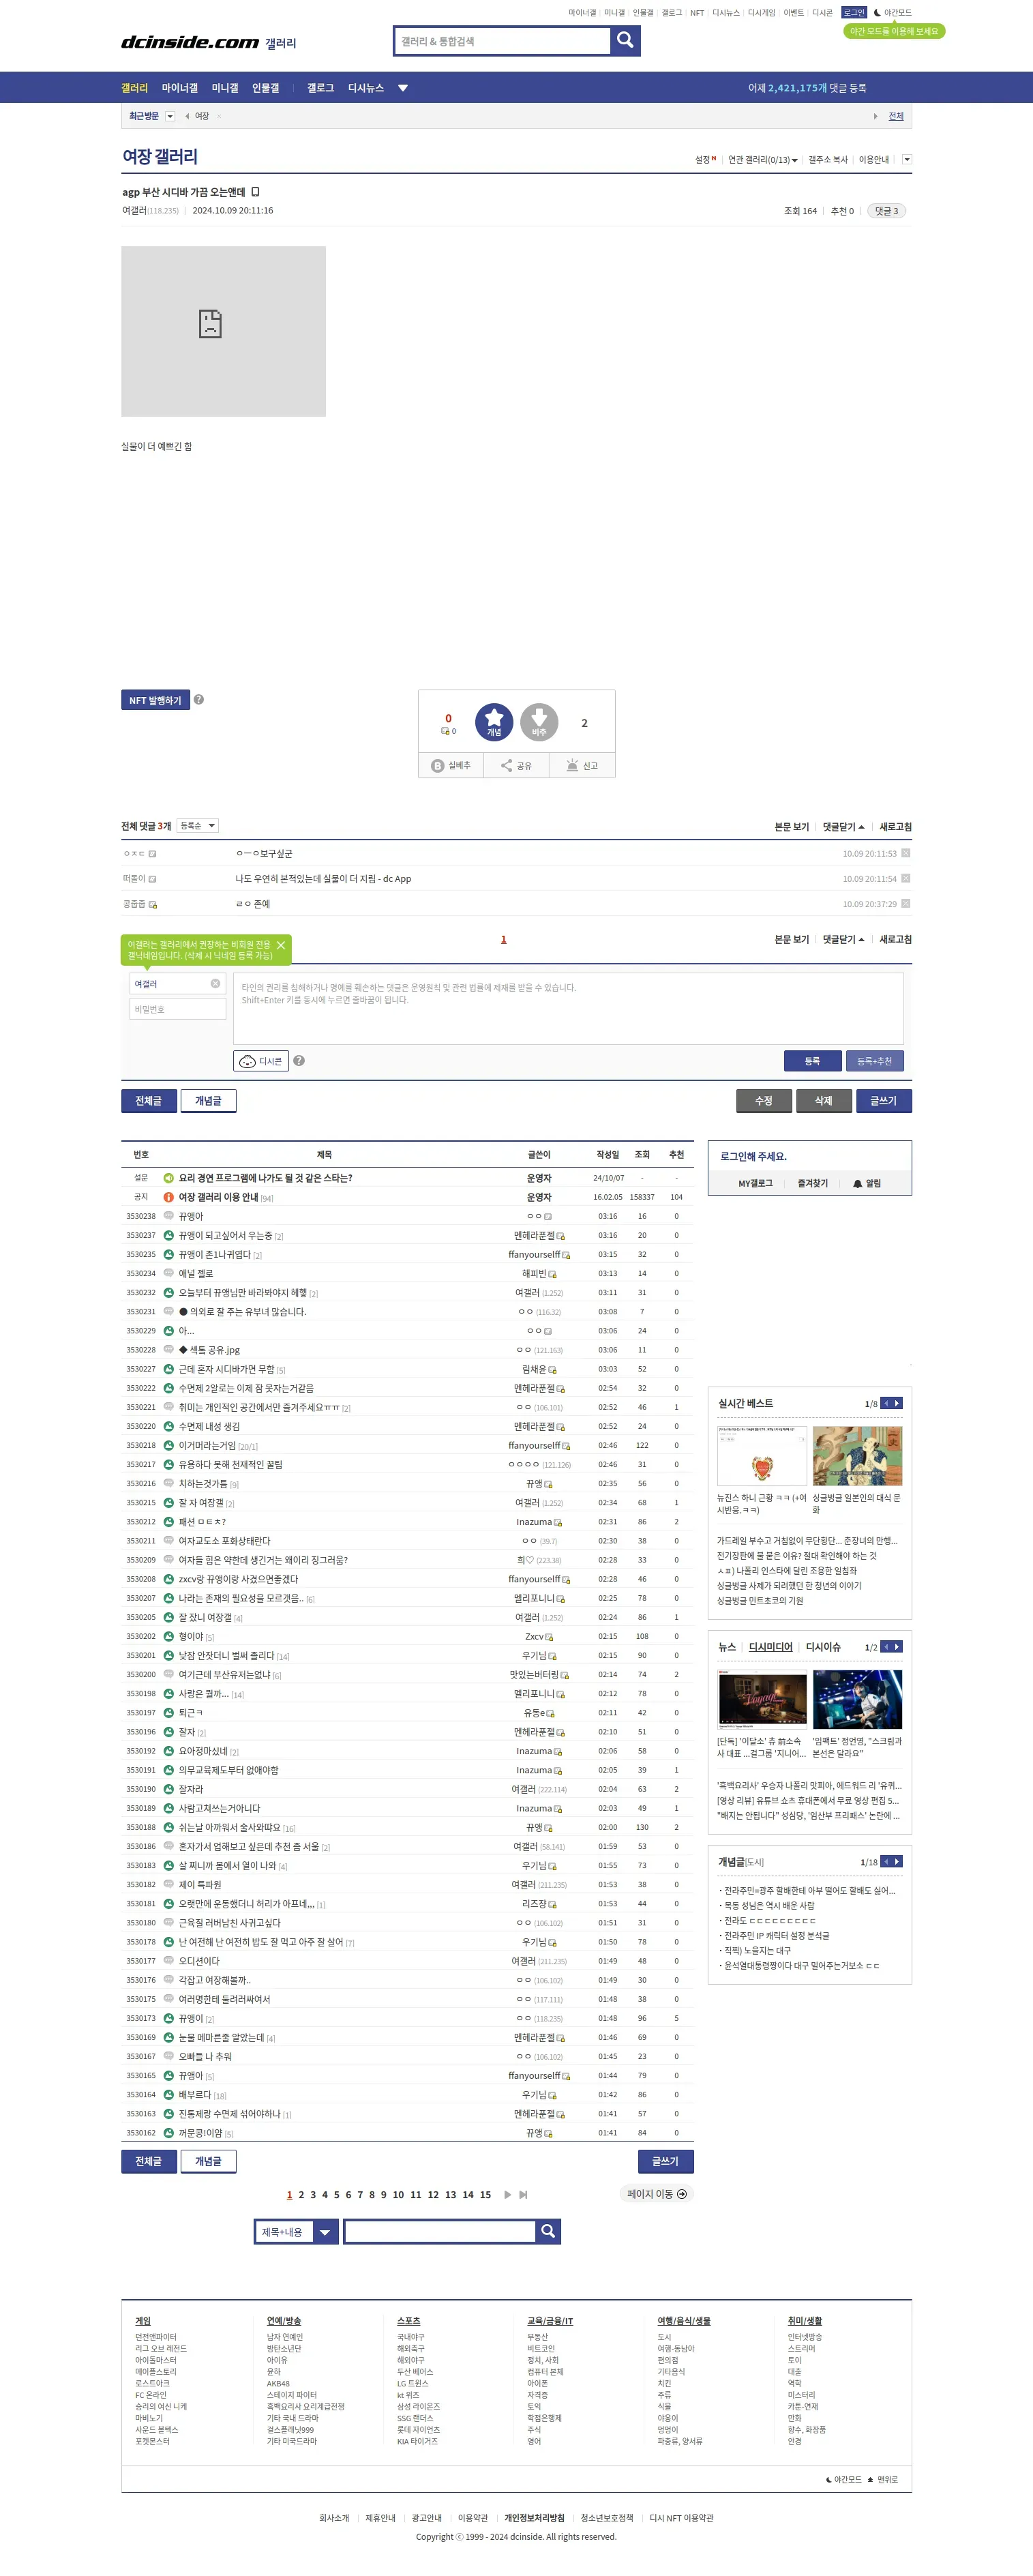1033x2576 pixels.
Task: Expand the dropdown arrow box beside 이용안내
Action: click(x=907, y=160)
